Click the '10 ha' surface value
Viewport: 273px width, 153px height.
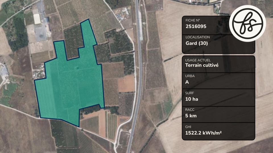coord(191,99)
